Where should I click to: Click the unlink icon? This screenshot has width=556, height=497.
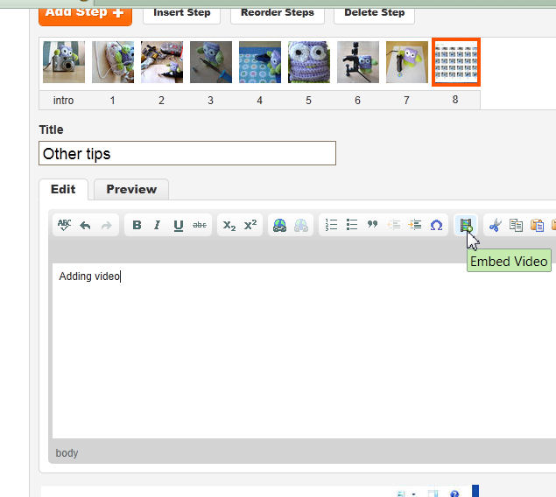pos(301,225)
